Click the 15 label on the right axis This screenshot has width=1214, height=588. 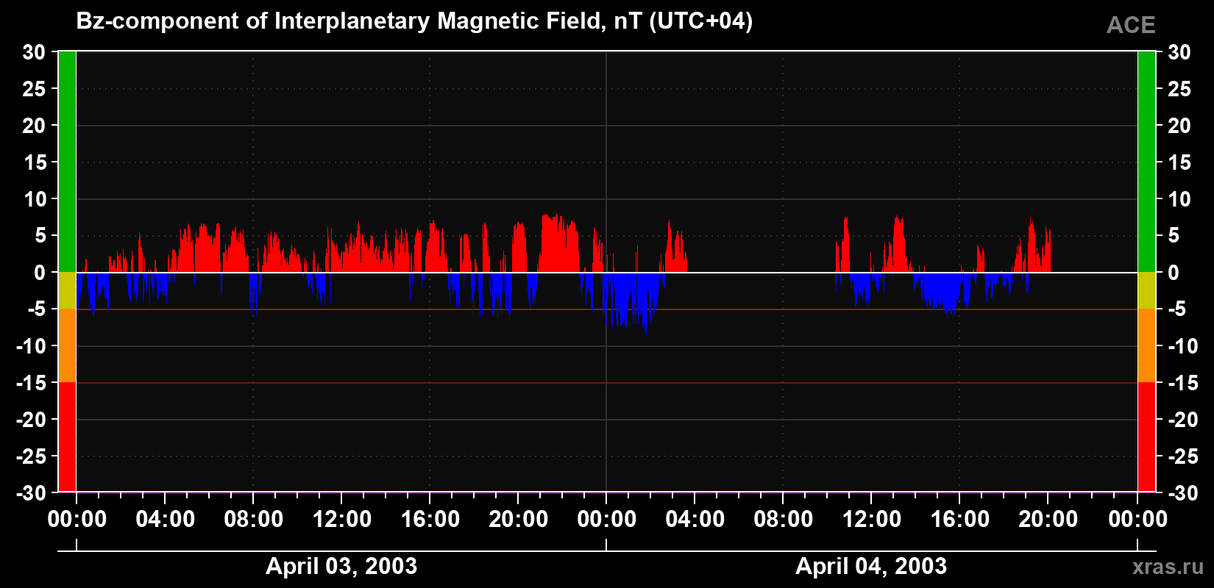click(1179, 162)
